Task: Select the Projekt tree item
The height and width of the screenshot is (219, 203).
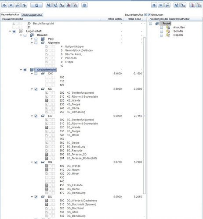Action: pos(166,23)
